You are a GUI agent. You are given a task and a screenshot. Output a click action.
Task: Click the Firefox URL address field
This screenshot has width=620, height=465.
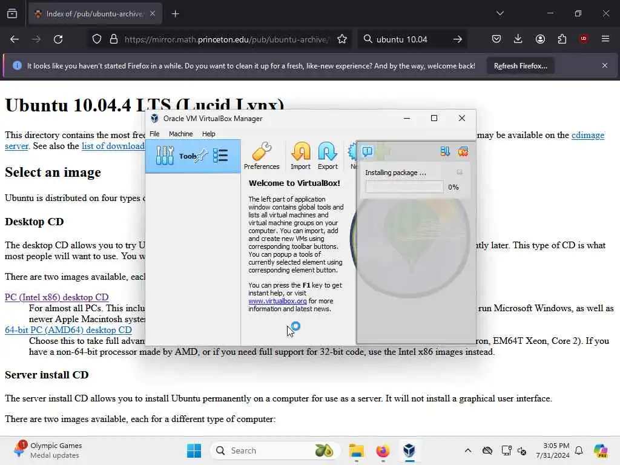point(226,39)
